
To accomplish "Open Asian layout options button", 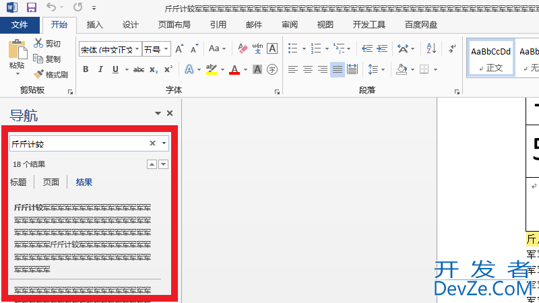I will (403, 48).
